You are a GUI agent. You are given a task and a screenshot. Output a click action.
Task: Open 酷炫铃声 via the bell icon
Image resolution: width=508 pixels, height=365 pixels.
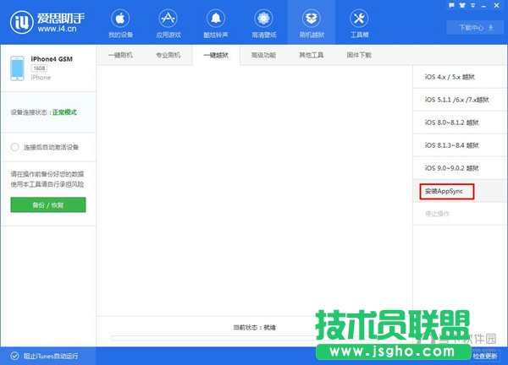tap(216, 19)
